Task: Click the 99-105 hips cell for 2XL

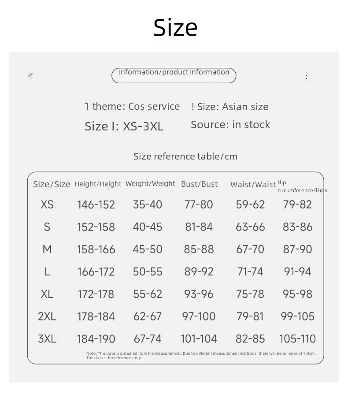Action: coord(298,316)
